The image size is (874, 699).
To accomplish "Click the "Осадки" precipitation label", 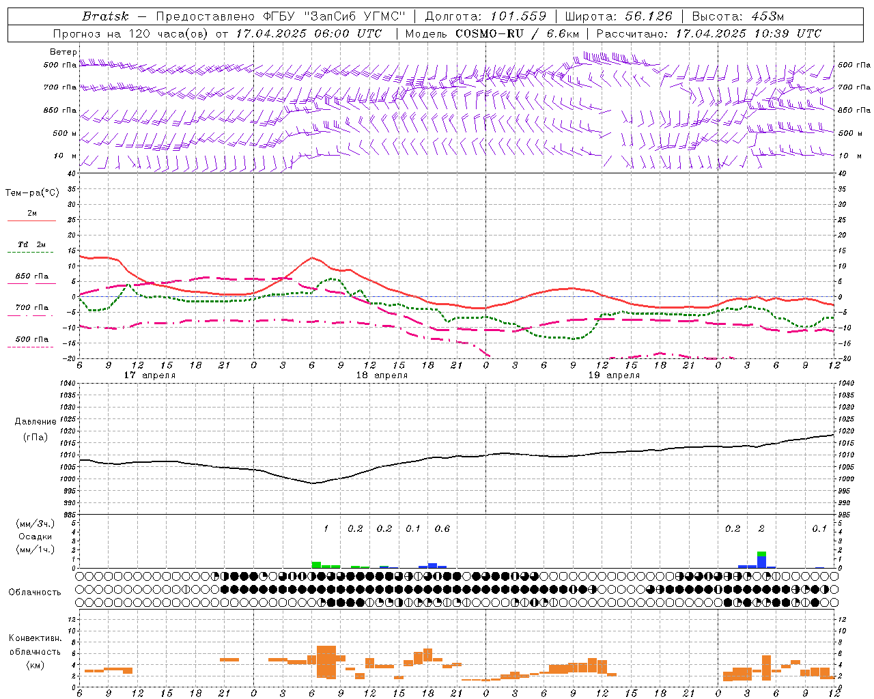I will pos(36,537).
